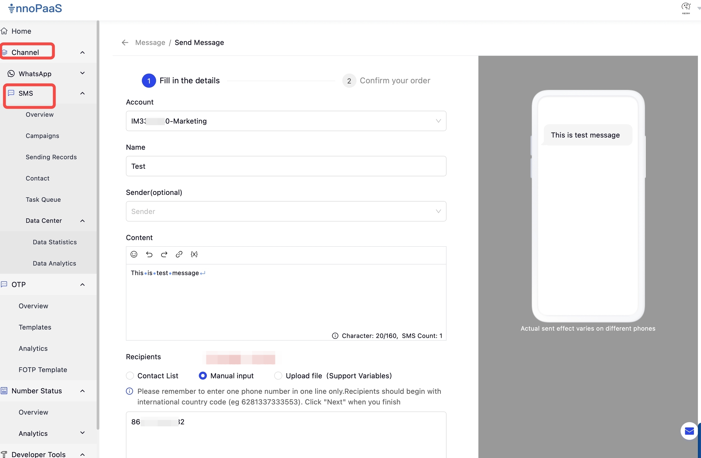Insert a variable using the {x} icon

coord(194,254)
